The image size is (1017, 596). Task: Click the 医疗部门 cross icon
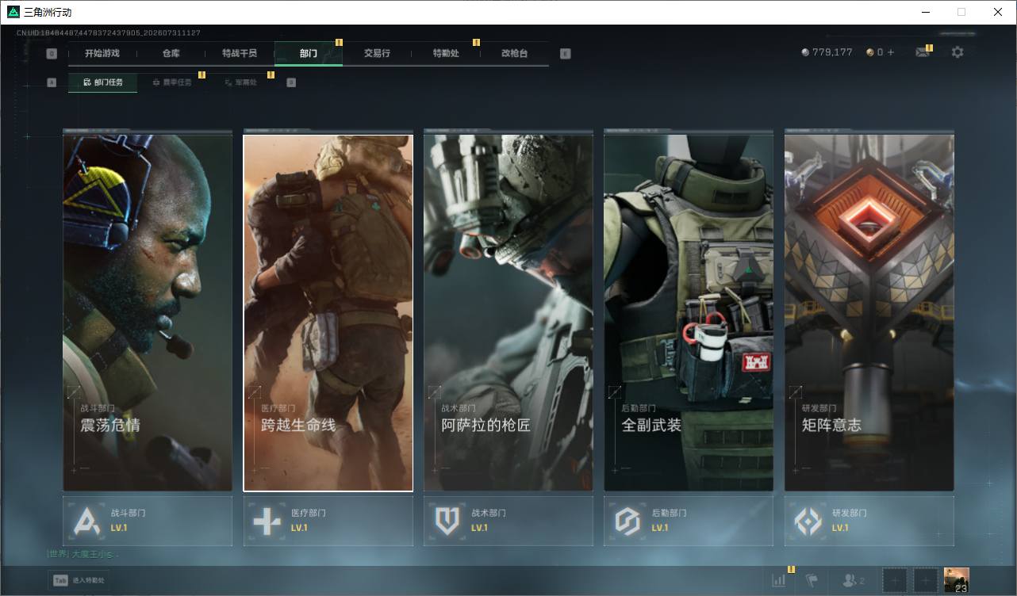267,521
